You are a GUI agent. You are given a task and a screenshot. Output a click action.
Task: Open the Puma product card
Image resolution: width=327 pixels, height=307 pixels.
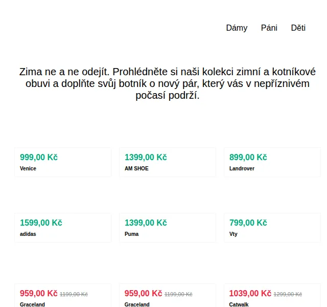(x=168, y=228)
